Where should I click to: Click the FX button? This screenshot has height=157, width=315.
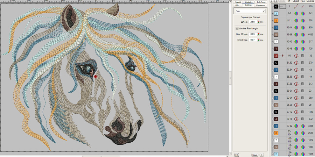pos(237,155)
